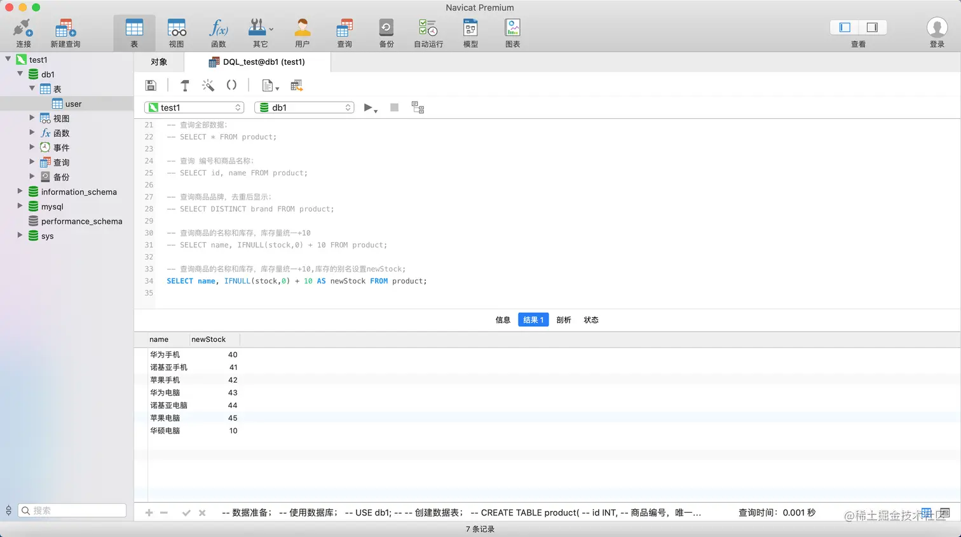Collapse the 表 tree node in sidebar

coord(32,88)
